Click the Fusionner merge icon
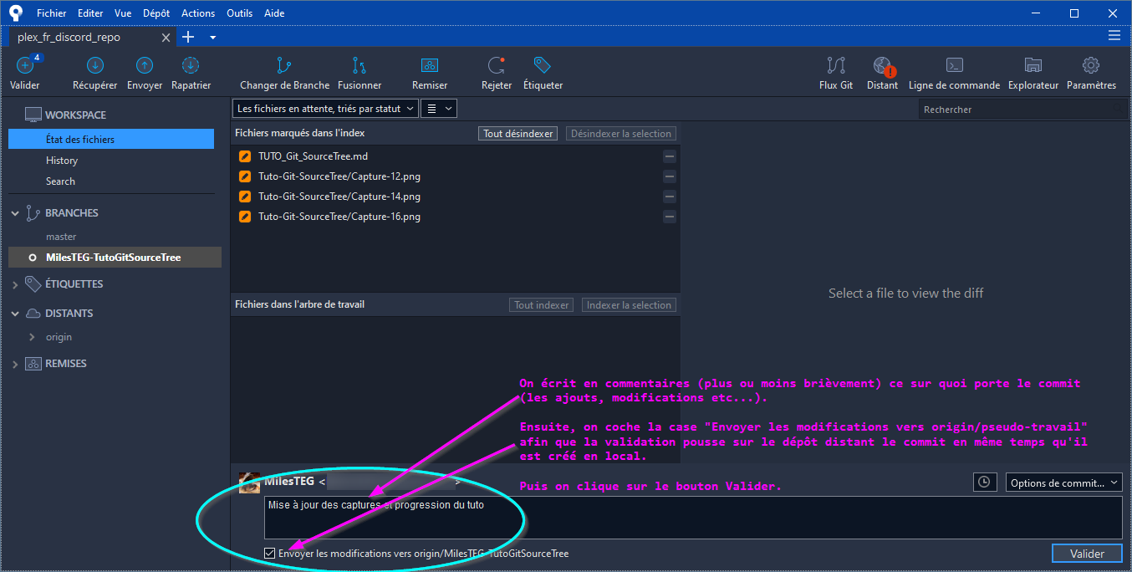This screenshot has height=572, width=1132. (x=359, y=66)
